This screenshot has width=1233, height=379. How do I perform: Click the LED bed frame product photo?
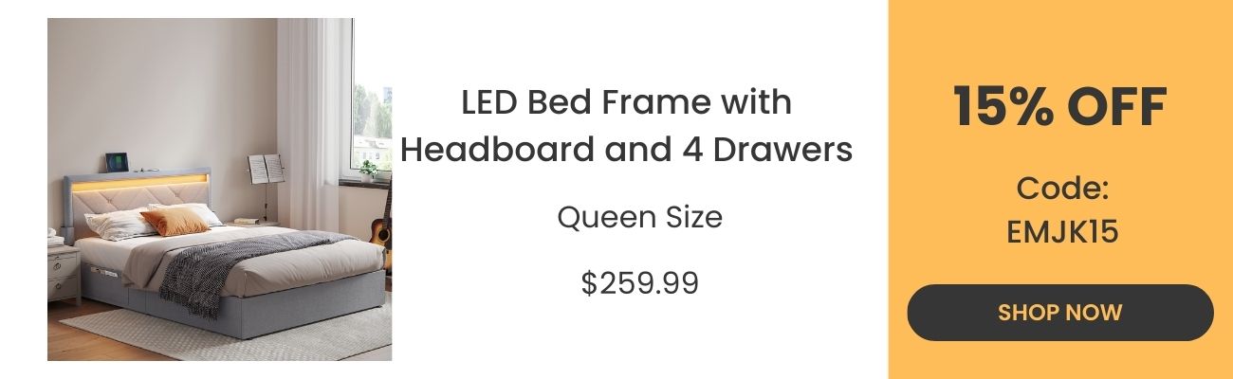(219, 189)
